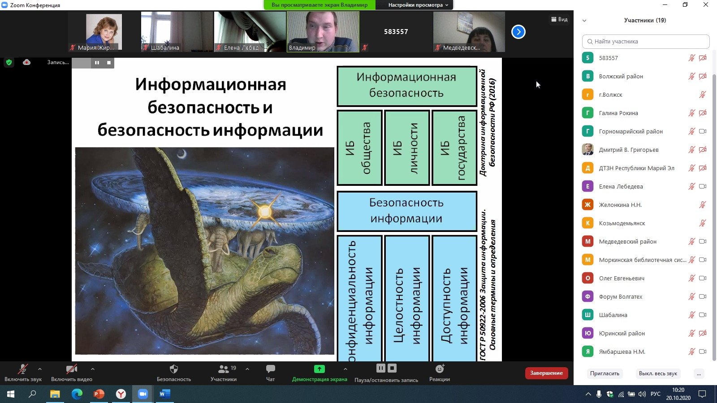Screen dimensions: 717x403
Task: Click the green encryption shield icon
Action: (x=9, y=63)
